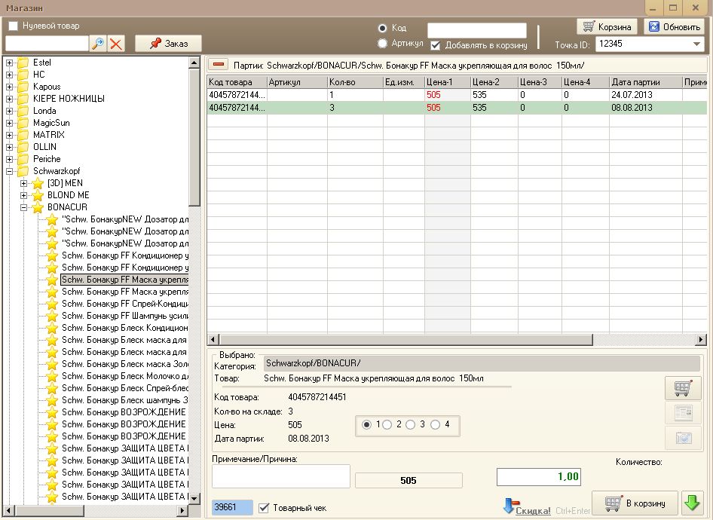Open the Точка ID dropdown

(x=696, y=44)
